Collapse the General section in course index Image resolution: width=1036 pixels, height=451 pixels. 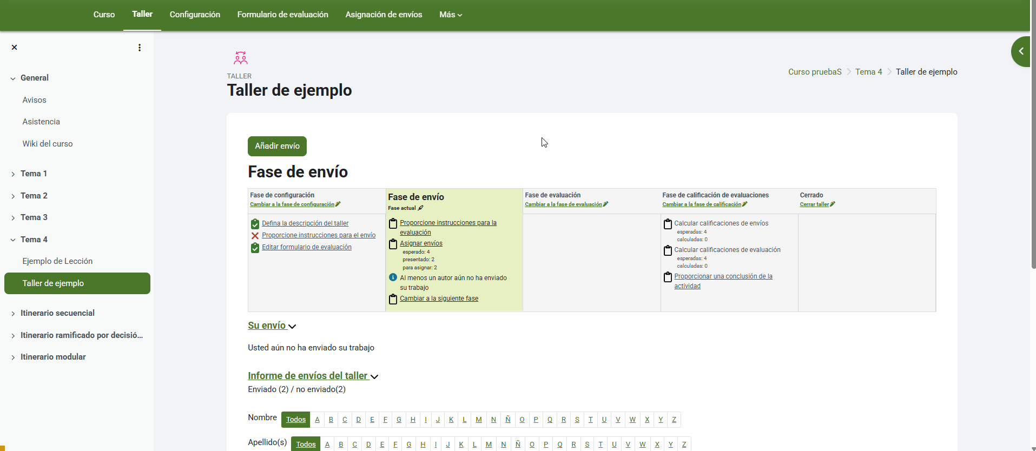coord(13,78)
